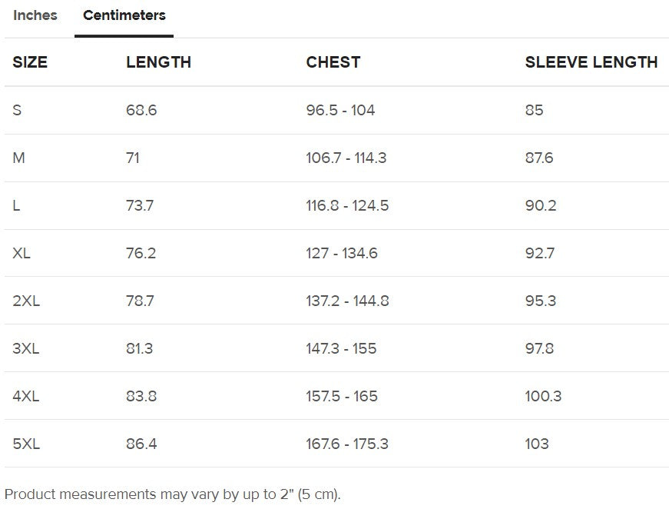Select the L size row label
The image size is (669, 509).
tap(16, 205)
